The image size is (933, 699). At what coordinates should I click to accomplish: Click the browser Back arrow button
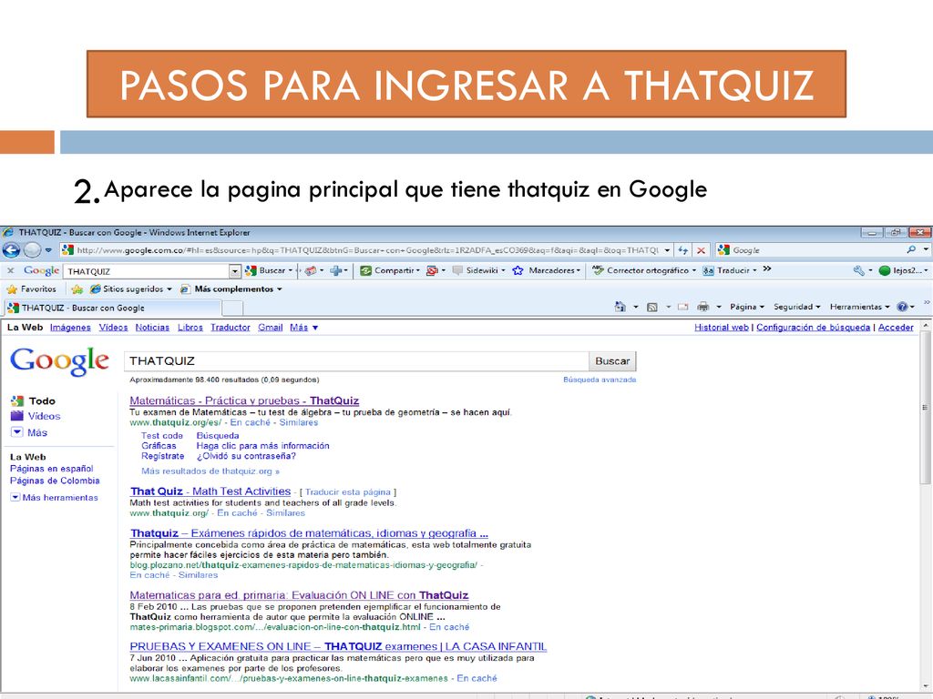point(11,250)
